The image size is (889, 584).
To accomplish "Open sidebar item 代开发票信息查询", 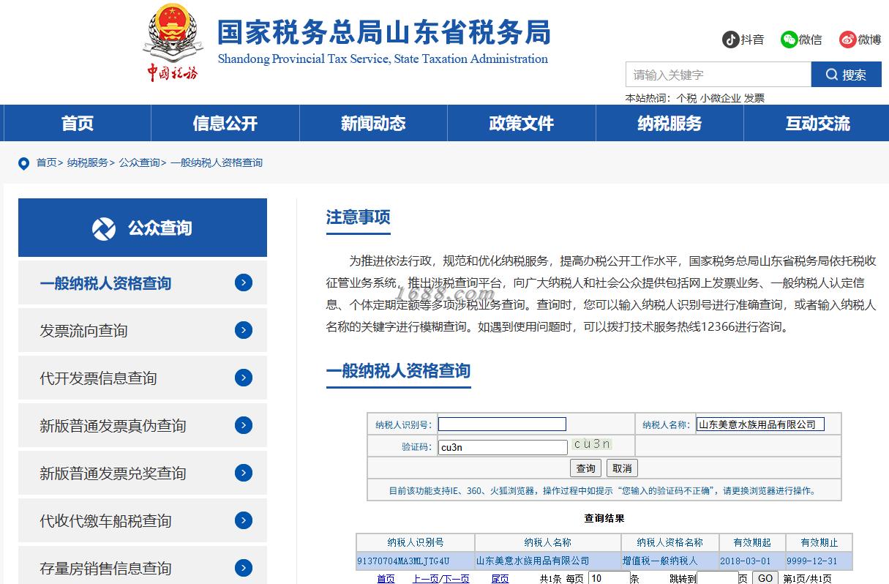I will coord(143,378).
